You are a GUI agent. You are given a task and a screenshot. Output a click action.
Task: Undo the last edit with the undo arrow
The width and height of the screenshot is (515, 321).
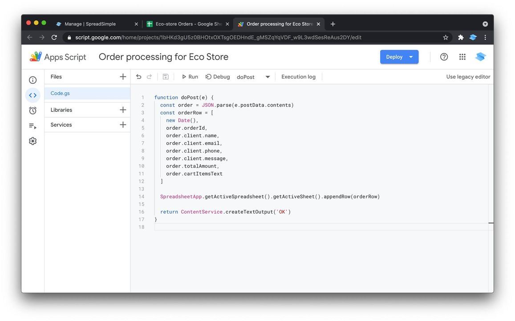(x=138, y=76)
